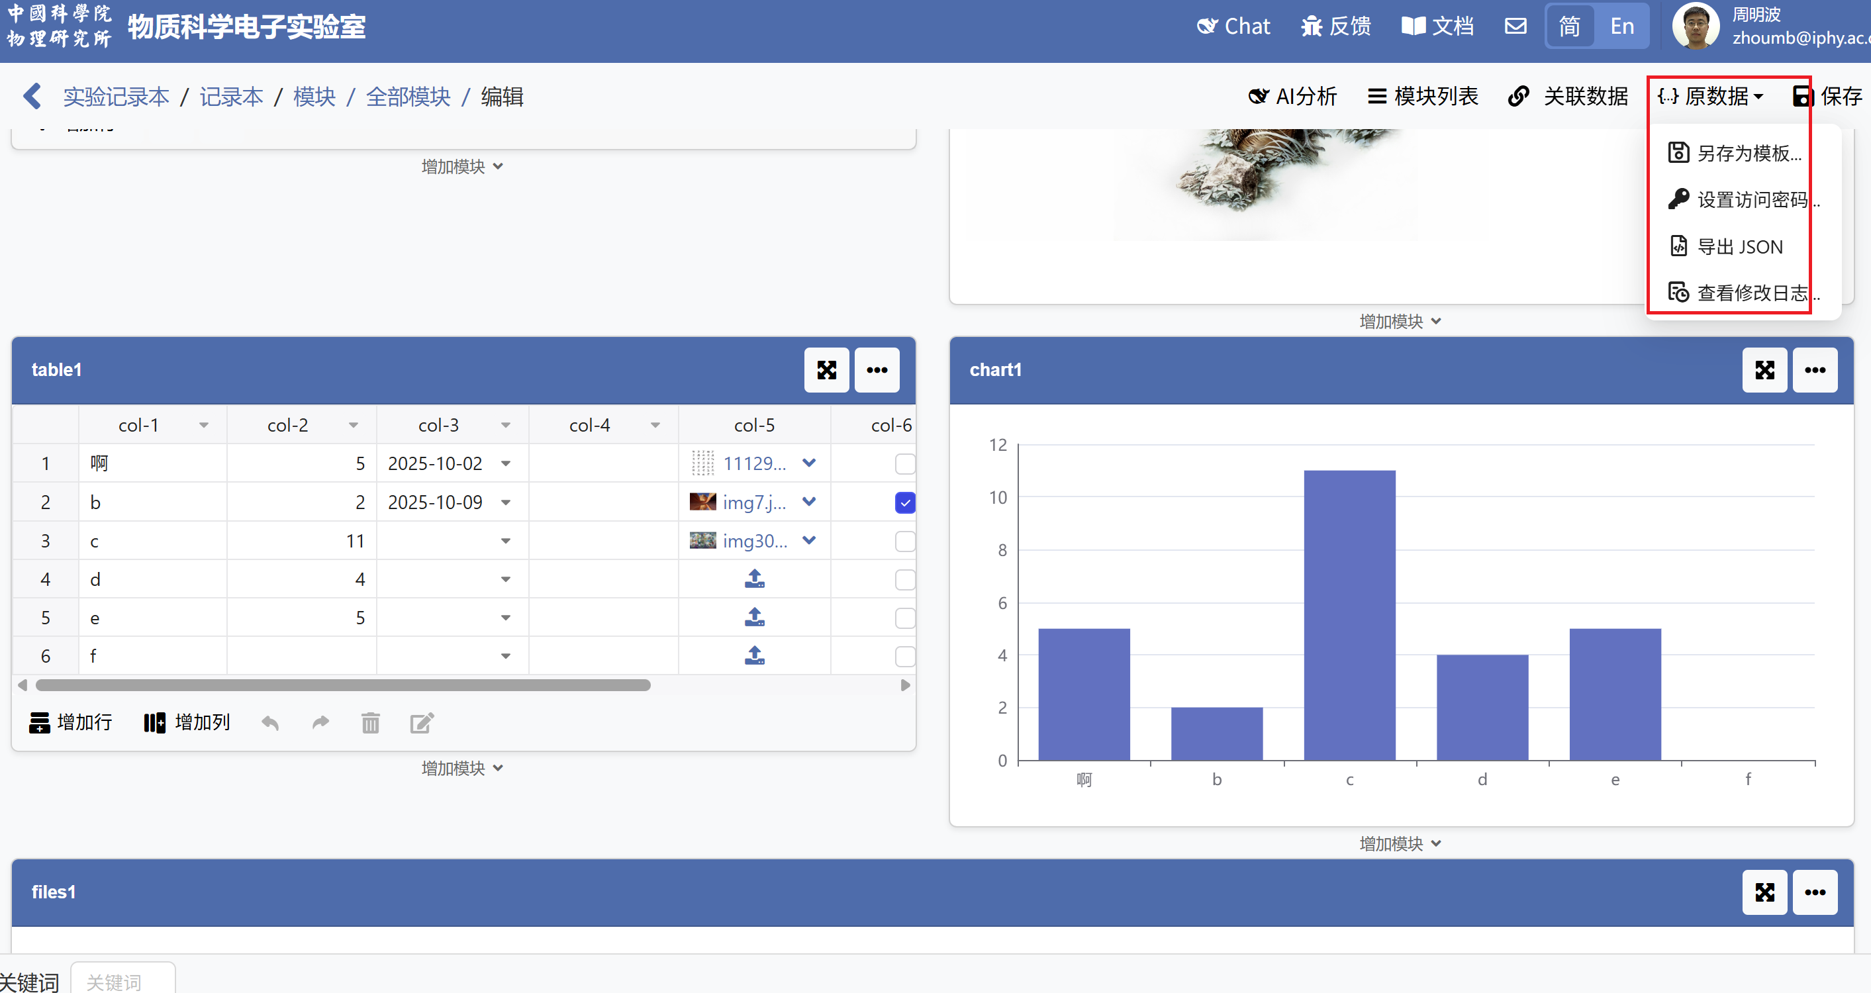Image resolution: width=1871 pixels, height=993 pixels.
Task: Expand table1 module to fullscreen
Action: [826, 370]
